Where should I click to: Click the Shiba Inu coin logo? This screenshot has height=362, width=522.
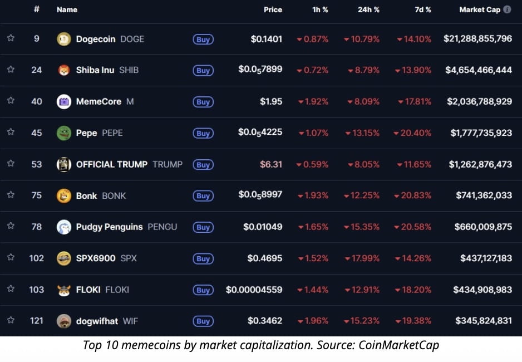click(64, 70)
